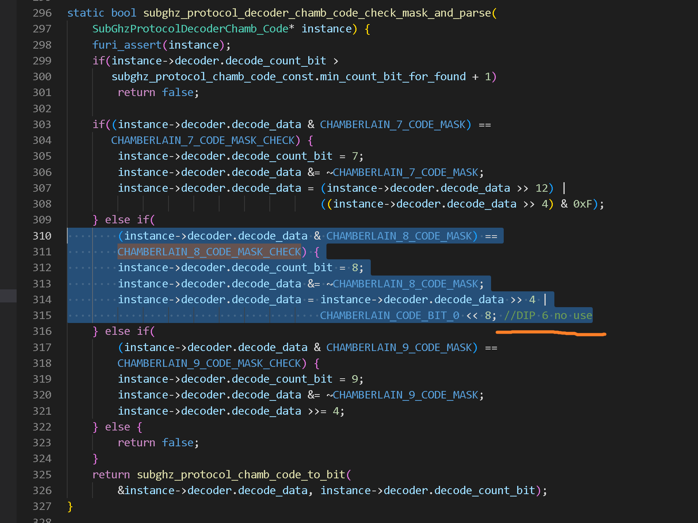Viewport: 698px width, 523px height.
Task: Select CHAMBERLAIN_CODE_BIT_0 on line 315
Action: [x=389, y=315]
